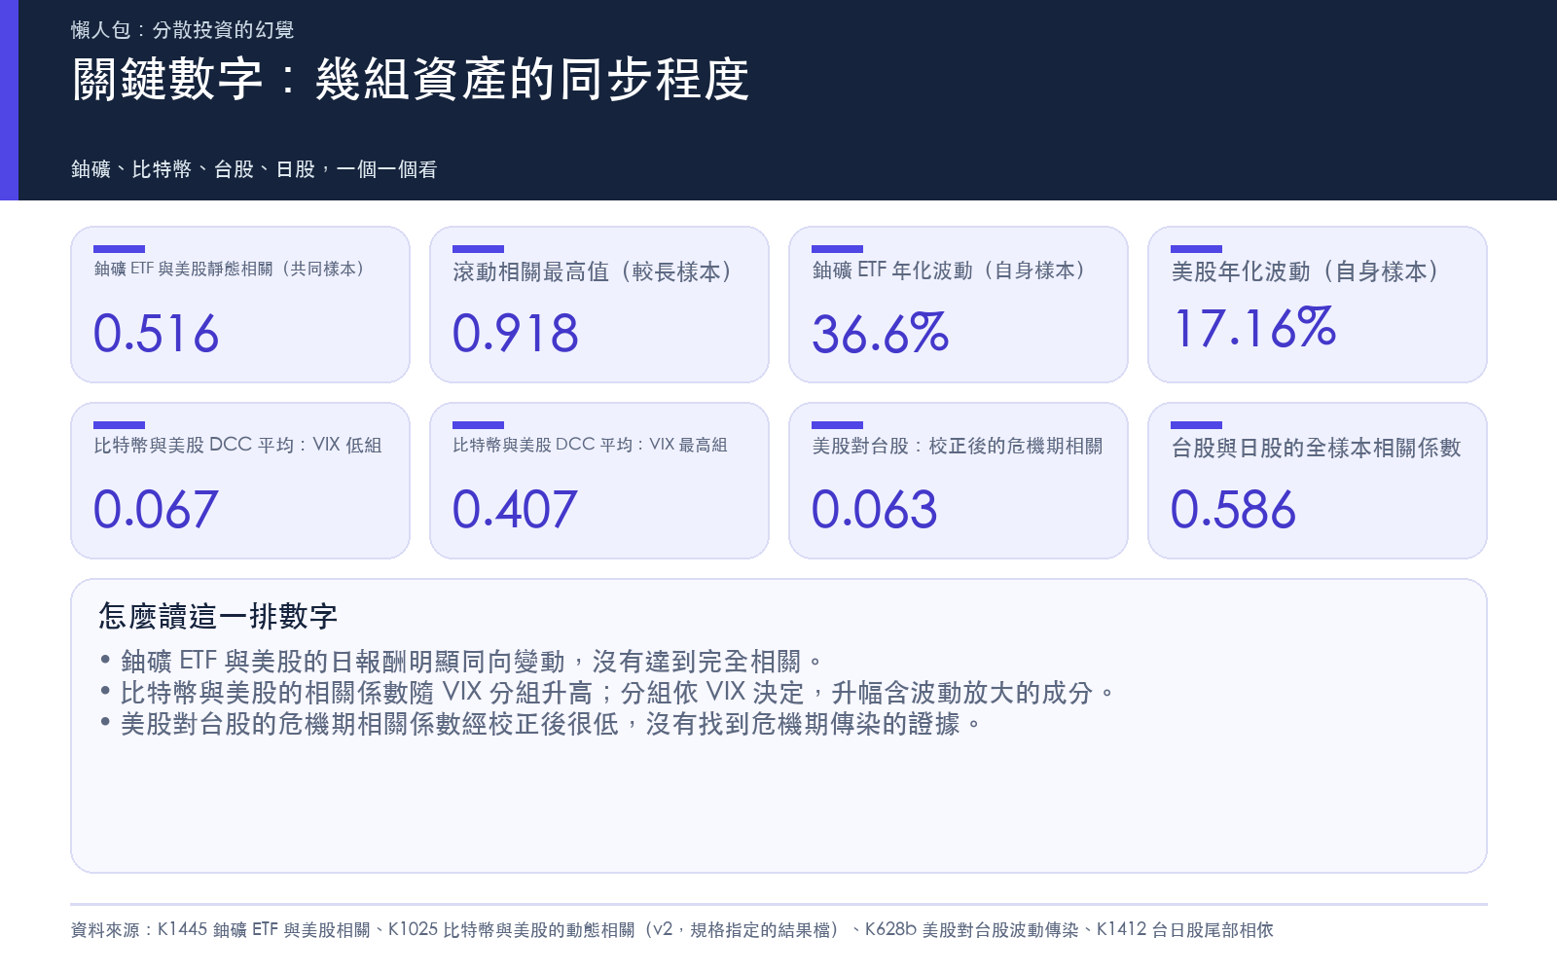Click label 比特幣與美股 DCC 平均：VIX 最高組
Image resolution: width=1557 pixels, height=973 pixels.
(x=591, y=445)
